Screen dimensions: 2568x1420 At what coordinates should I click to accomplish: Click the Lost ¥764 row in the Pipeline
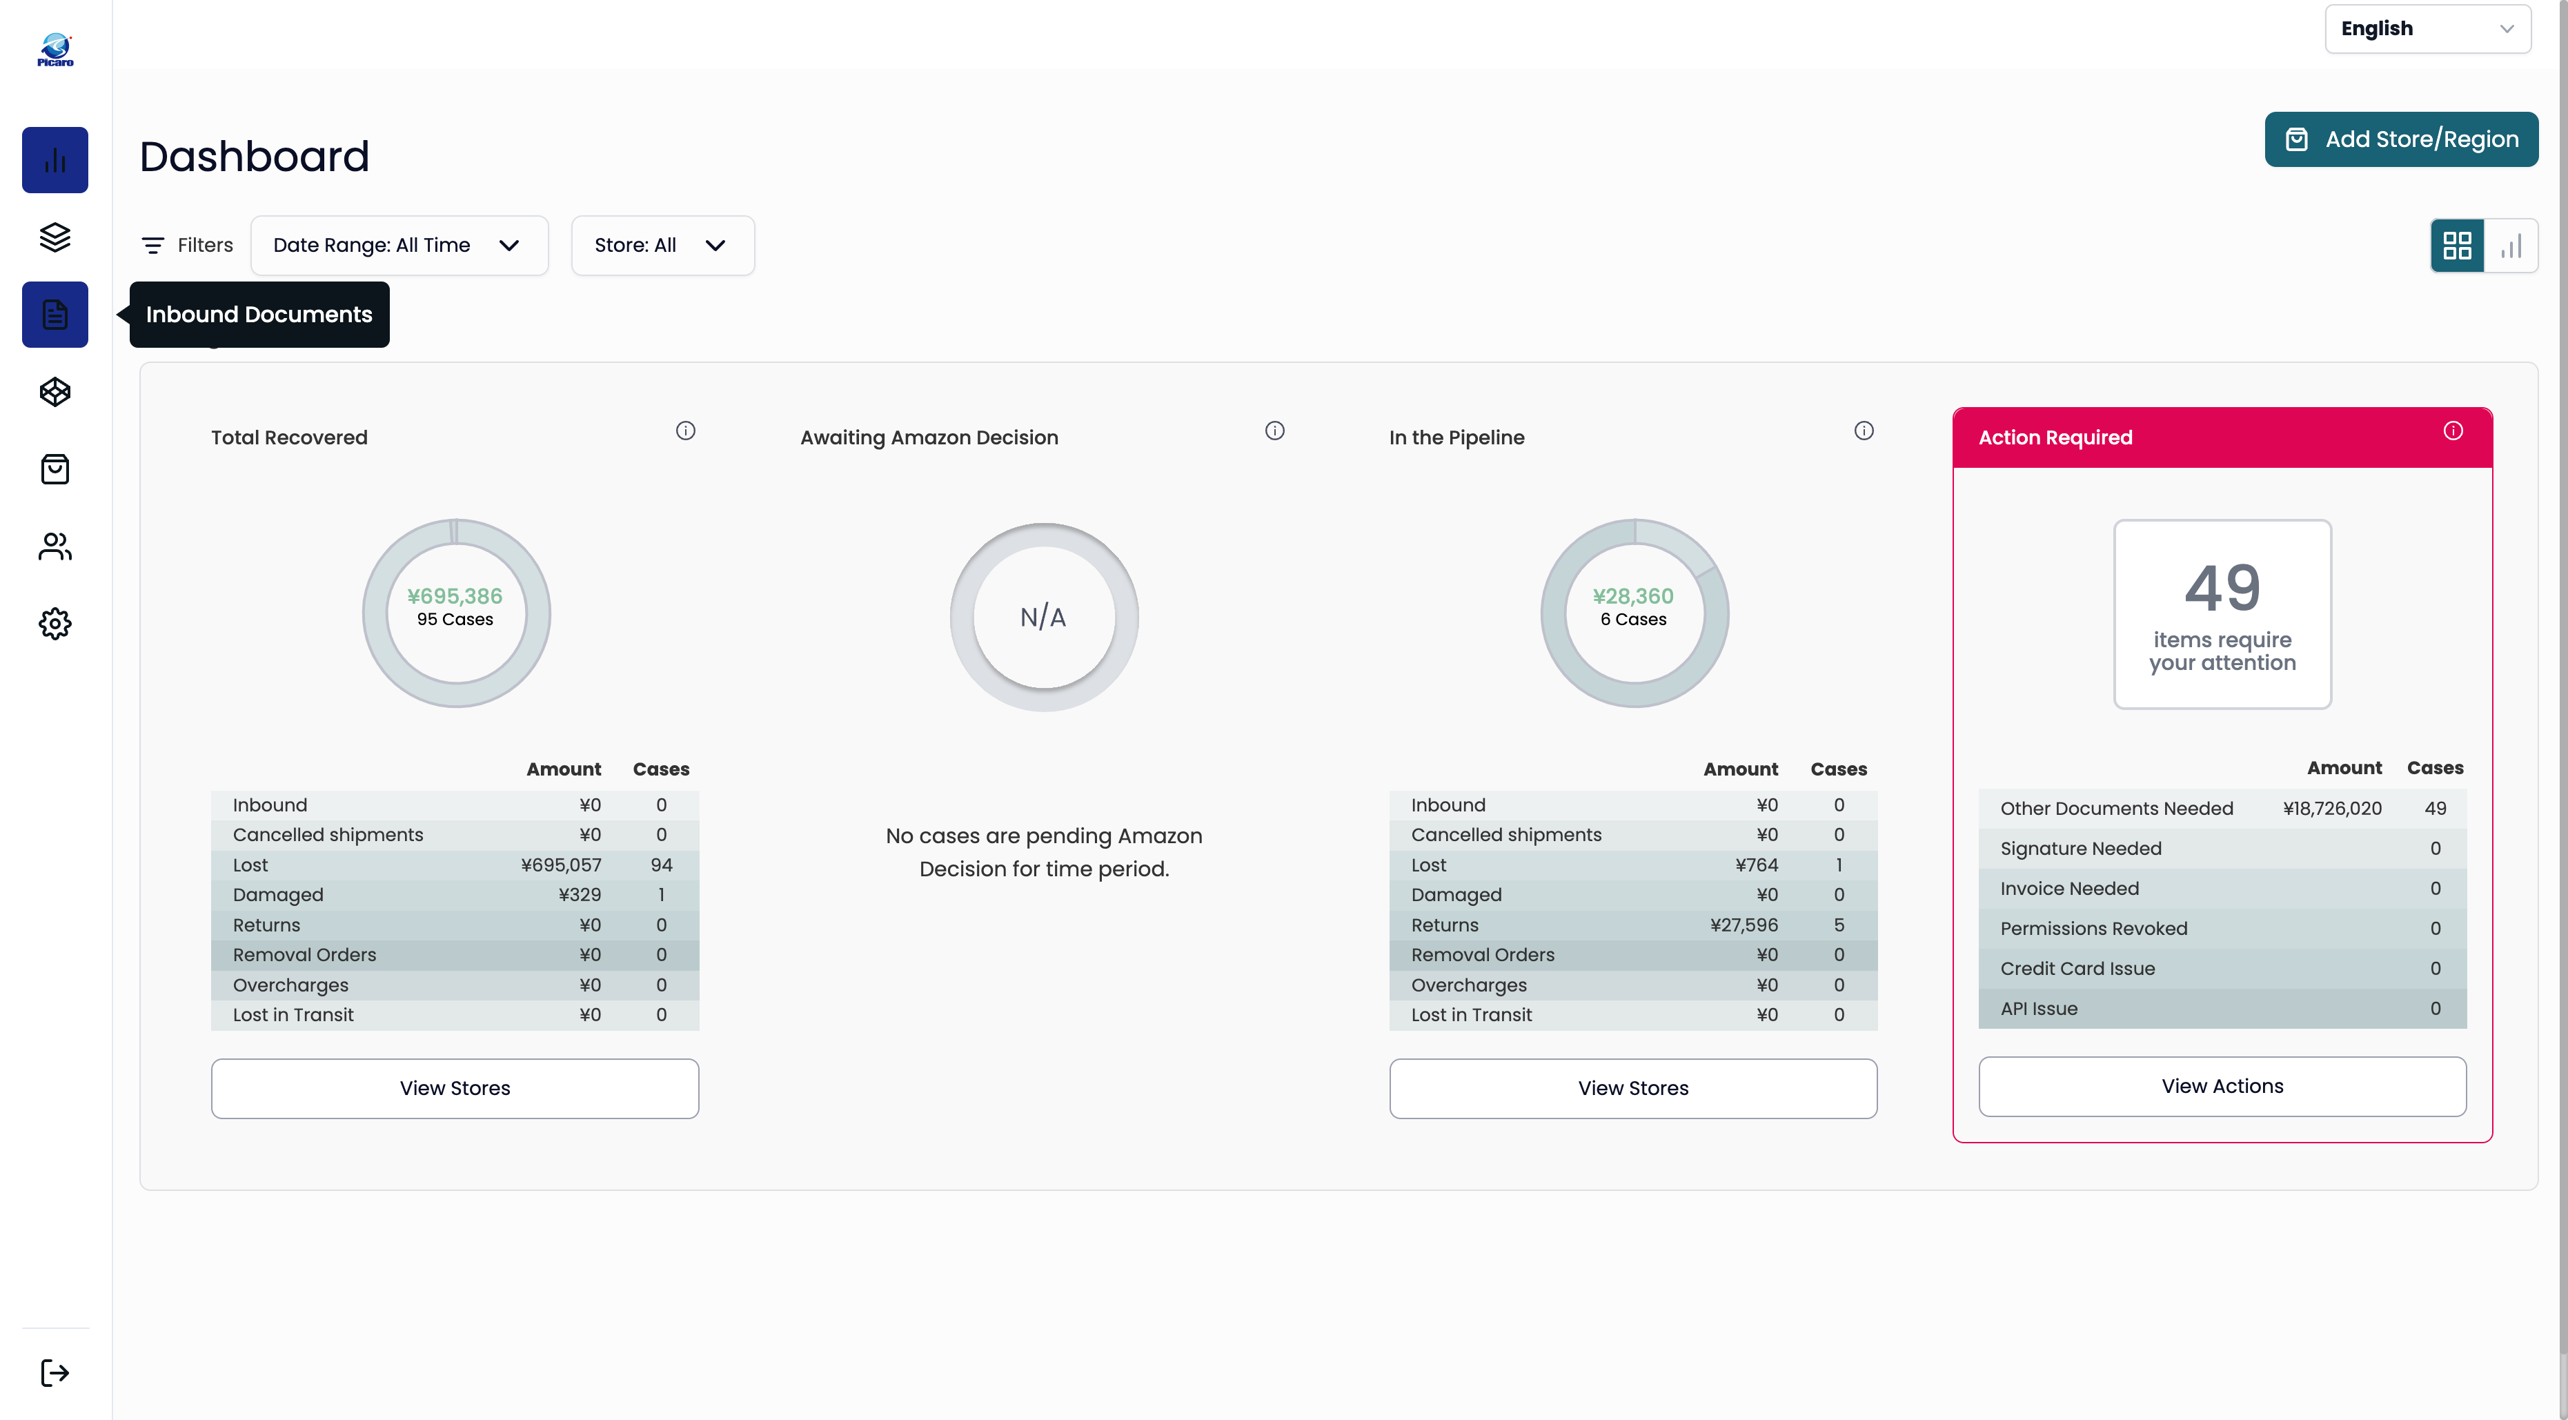coord(1633,865)
